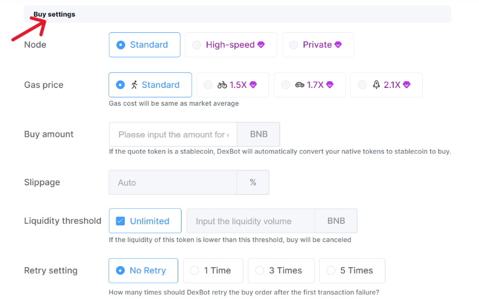Click the Node label
The image size is (479, 300).
coord(35,45)
